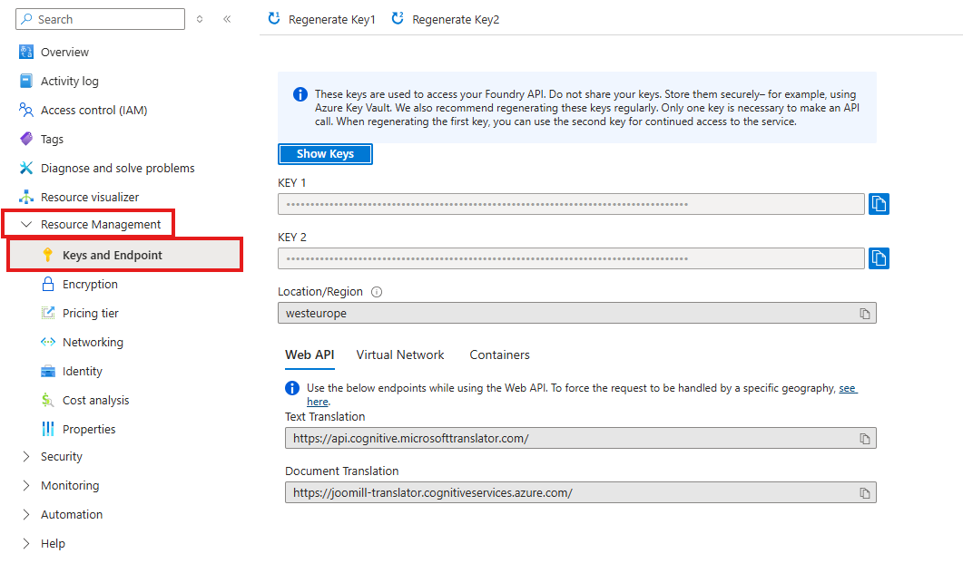Click the Diagnose and solve problems wrench icon

click(x=26, y=168)
